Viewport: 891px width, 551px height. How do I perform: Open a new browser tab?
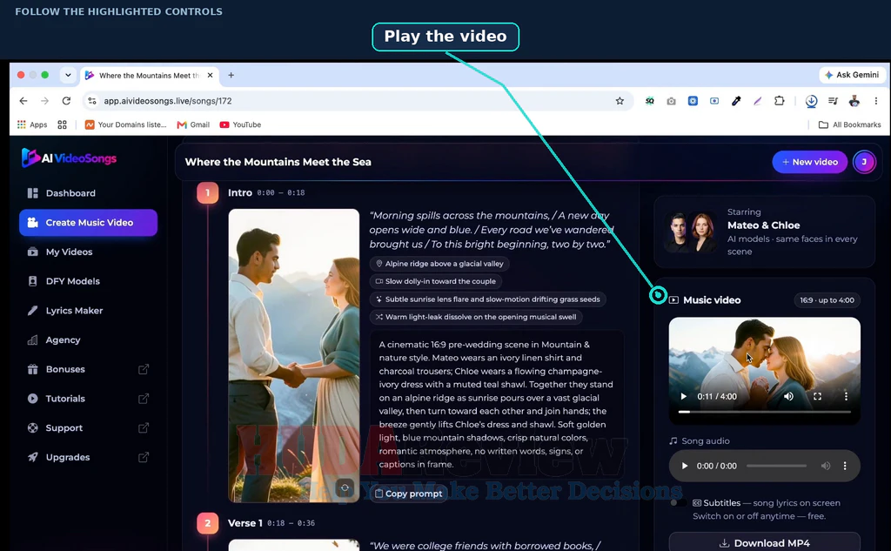(231, 75)
